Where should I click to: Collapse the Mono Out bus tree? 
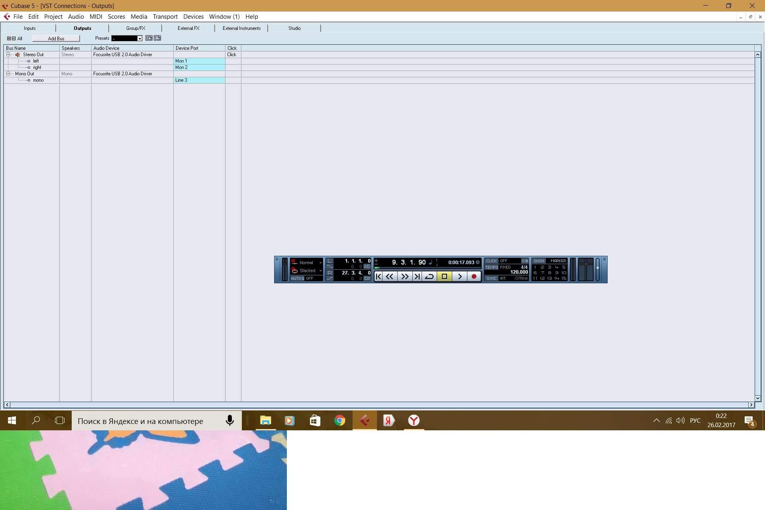tap(8, 74)
